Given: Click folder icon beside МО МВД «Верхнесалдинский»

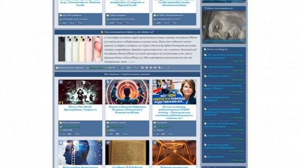Looking at the screenshot, I should click(x=155, y=15).
